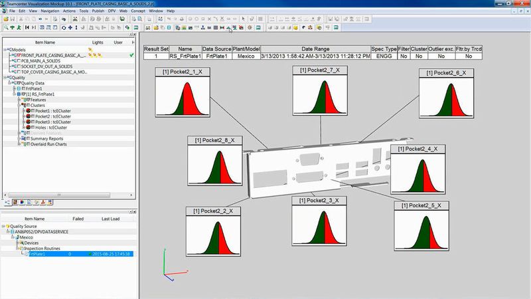This screenshot has height=299, width=531.
Task: Click the yellow cube shading icon
Action: coord(295,27)
